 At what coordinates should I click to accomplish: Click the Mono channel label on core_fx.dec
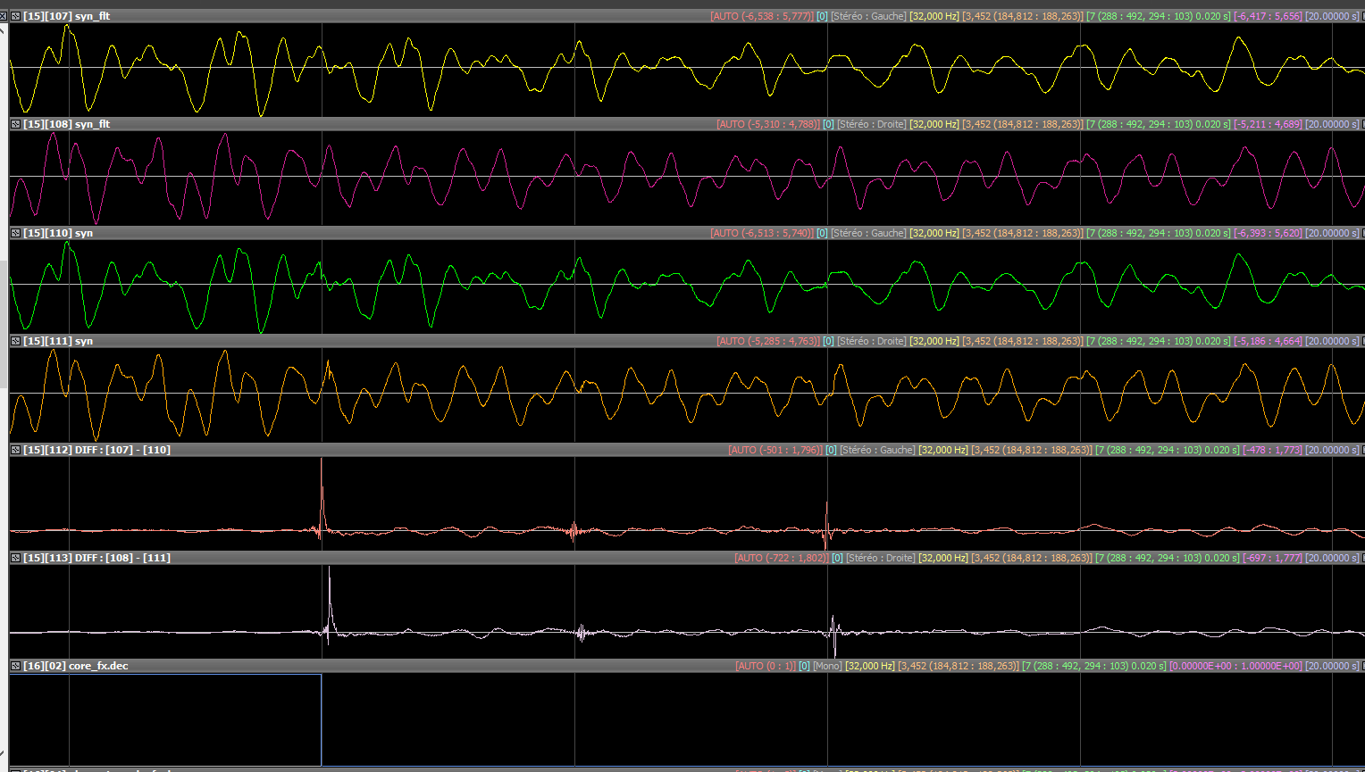826,666
